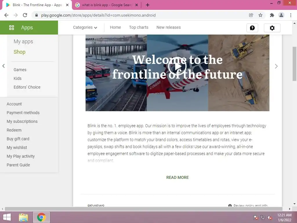Select the Blink Frontline App tab

pyautogui.click(x=37, y=5)
